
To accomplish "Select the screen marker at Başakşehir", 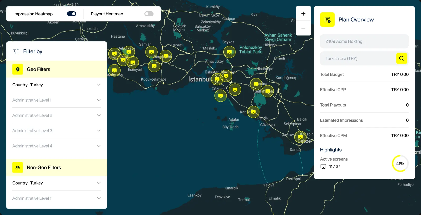I will [x=166, y=56].
